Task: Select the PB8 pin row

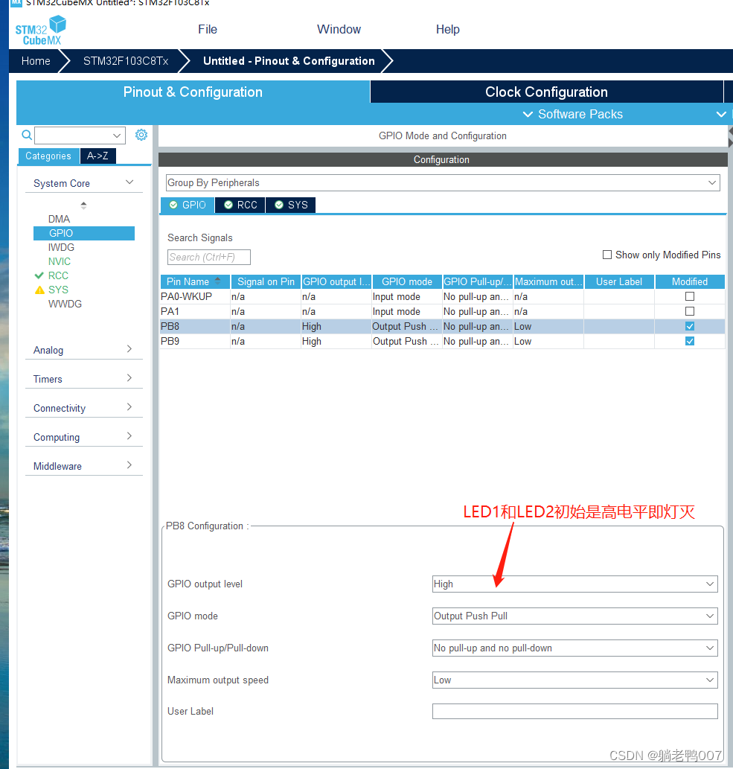Action: [x=442, y=326]
